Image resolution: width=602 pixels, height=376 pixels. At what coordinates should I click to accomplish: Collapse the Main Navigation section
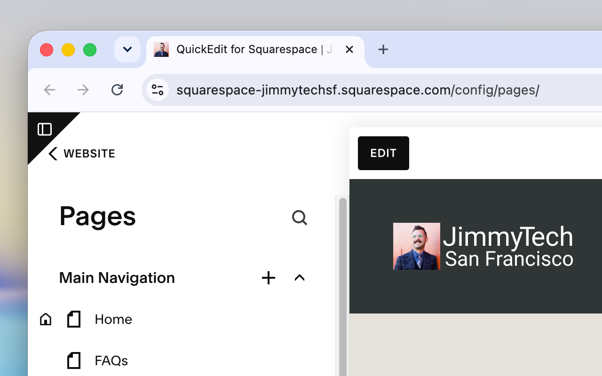[300, 278]
